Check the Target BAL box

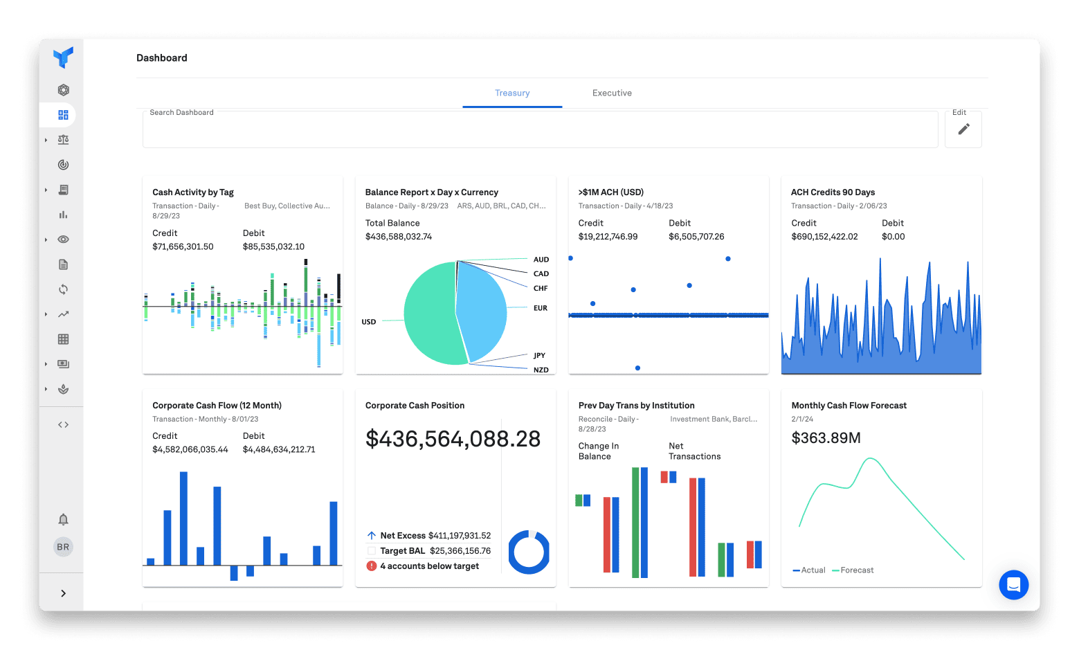pyautogui.click(x=372, y=551)
